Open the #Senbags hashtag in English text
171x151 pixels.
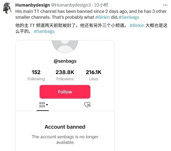[129, 17]
